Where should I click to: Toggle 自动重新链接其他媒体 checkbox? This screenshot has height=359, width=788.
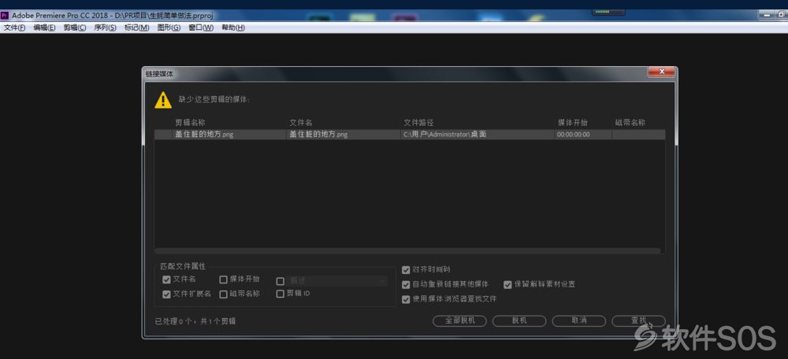pyautogui.click(x=406, y=285)
